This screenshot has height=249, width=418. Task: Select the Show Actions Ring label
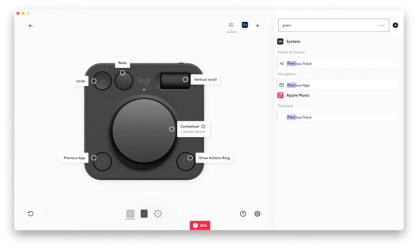pyautogui.click(x=214, y=158)
